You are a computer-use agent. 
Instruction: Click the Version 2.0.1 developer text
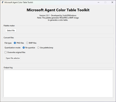click(58, 15)
